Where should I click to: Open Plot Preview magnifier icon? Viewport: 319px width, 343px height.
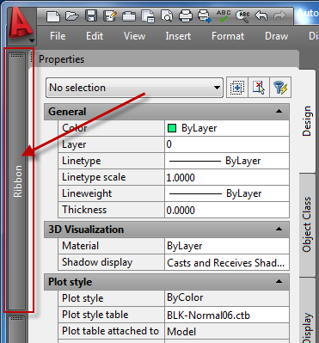(x=167, y=16)
